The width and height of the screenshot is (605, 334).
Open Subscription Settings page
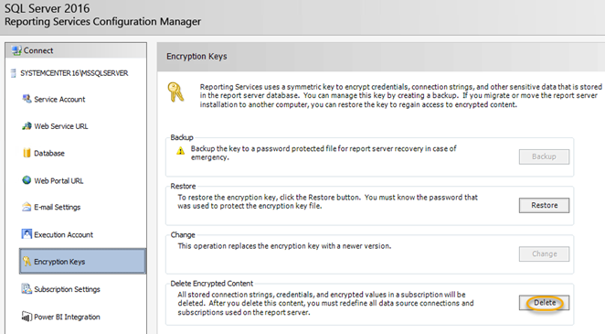pos(67,289)
